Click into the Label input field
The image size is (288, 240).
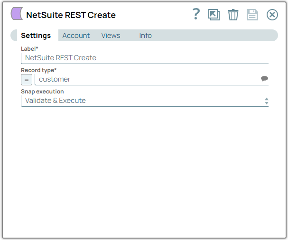coord(145,58)
